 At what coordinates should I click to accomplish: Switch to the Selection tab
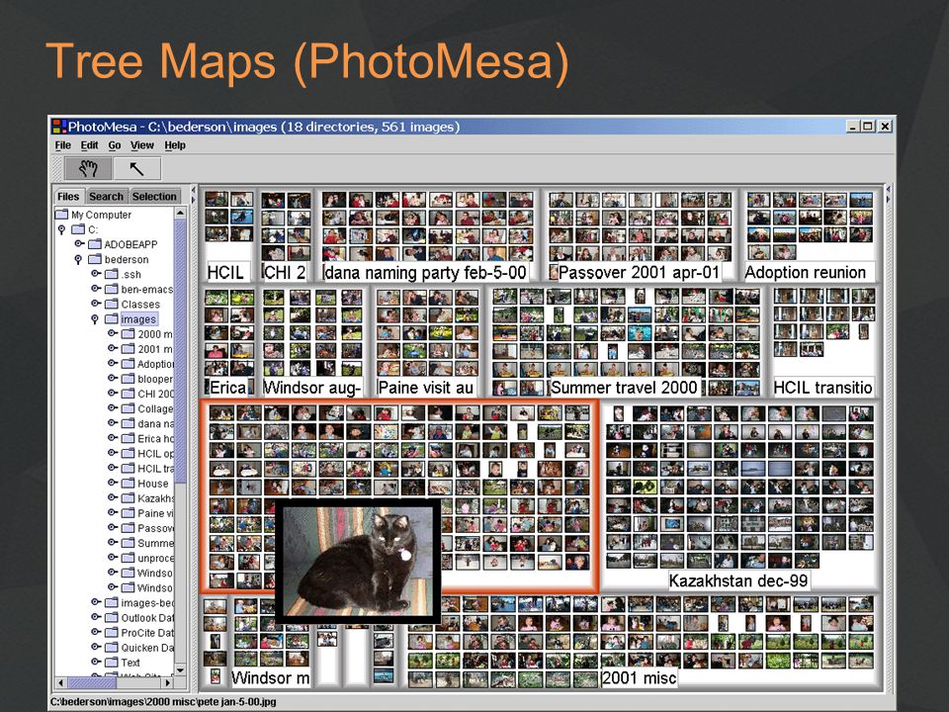tap(154, 196)
